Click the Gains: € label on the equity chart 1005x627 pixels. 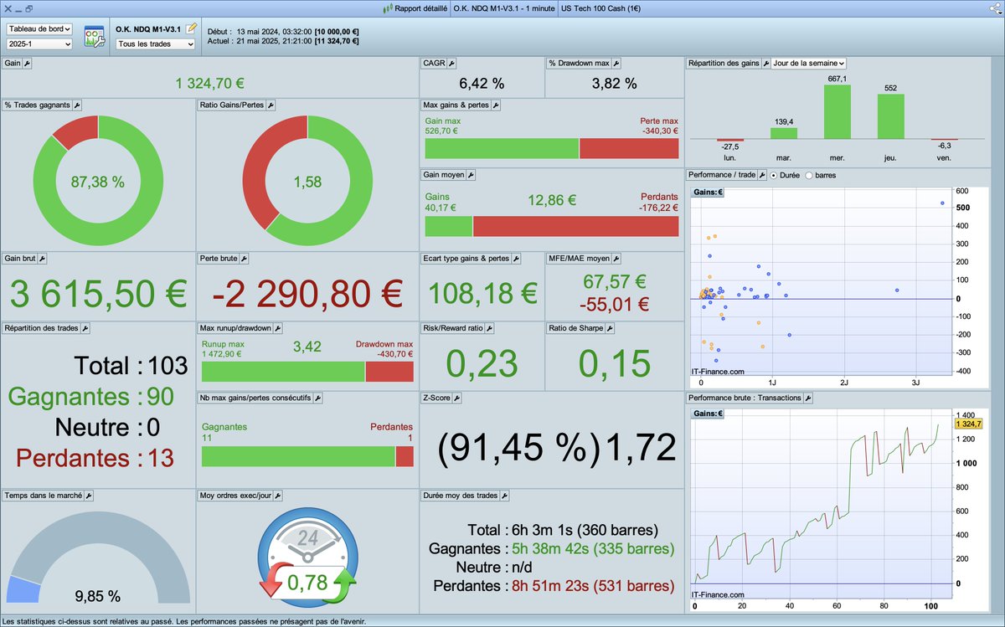[x=707, y=414]
